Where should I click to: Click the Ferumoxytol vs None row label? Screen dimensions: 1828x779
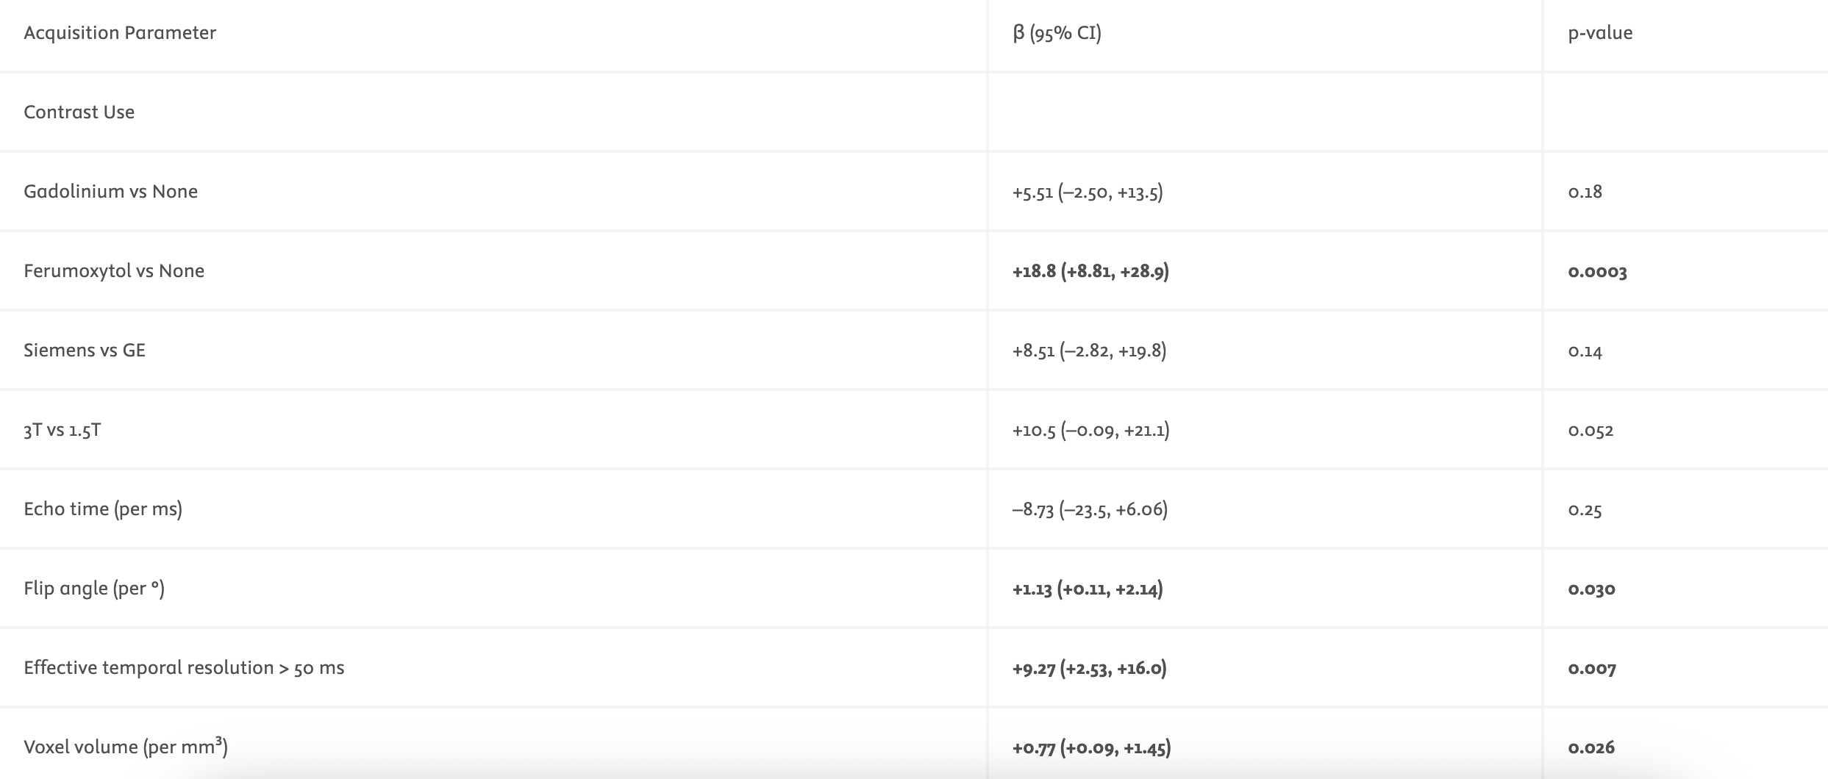point(114,271)
